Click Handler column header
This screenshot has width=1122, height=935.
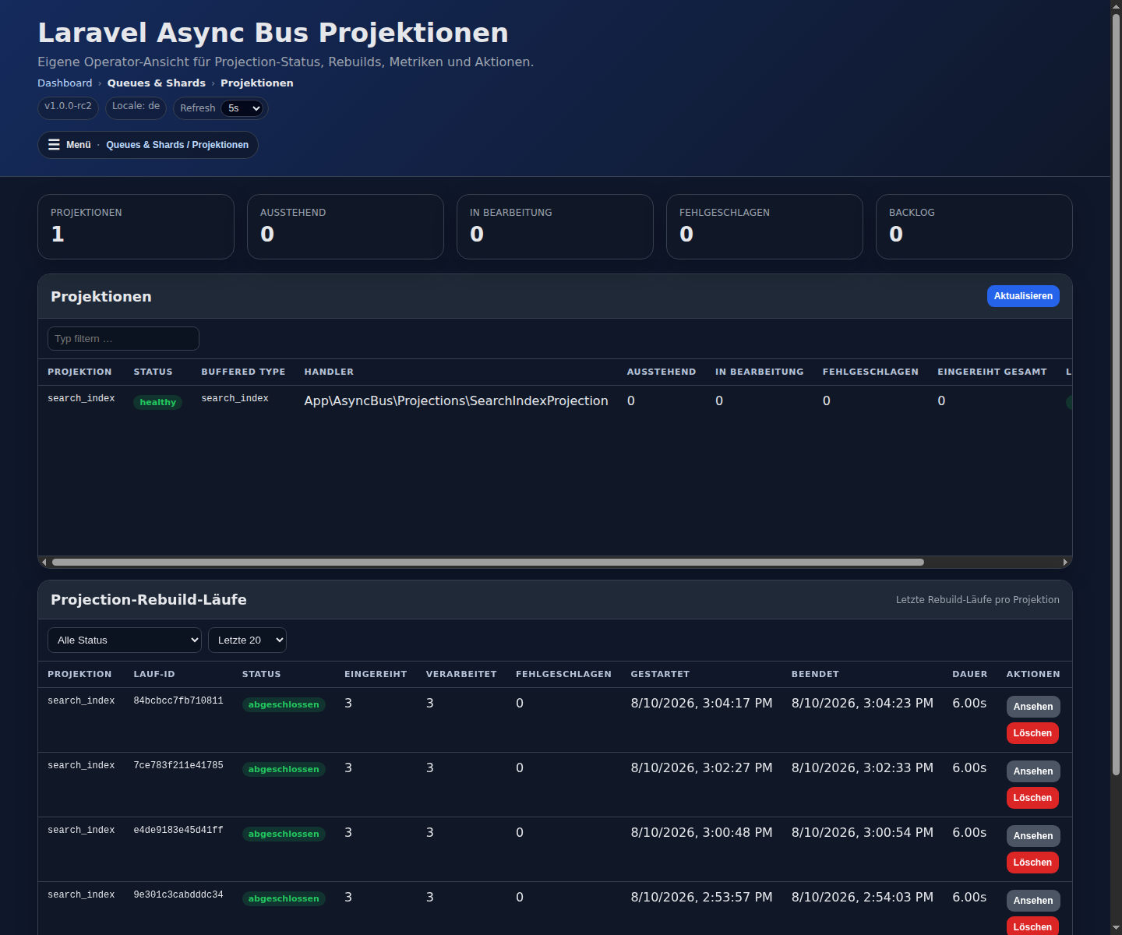(329, 372)
